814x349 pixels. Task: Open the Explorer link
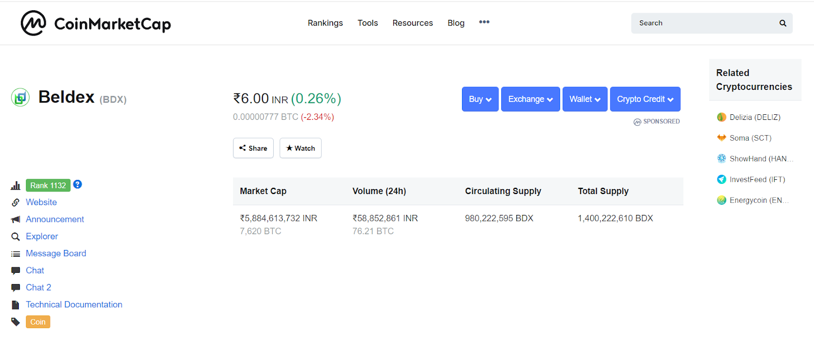42,236
